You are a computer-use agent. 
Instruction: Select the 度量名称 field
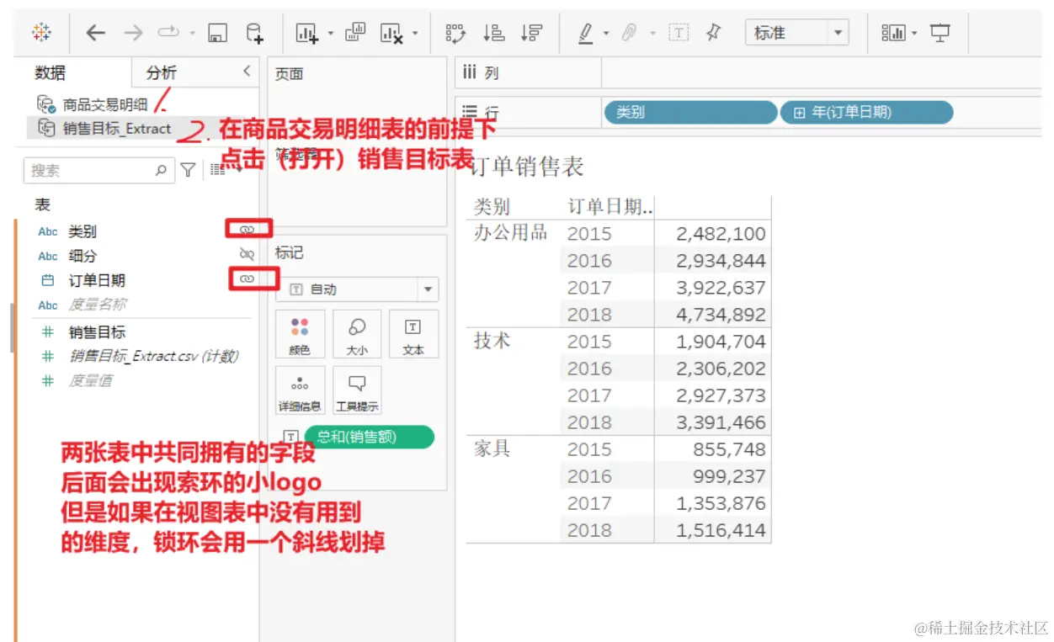pos(97,305)
